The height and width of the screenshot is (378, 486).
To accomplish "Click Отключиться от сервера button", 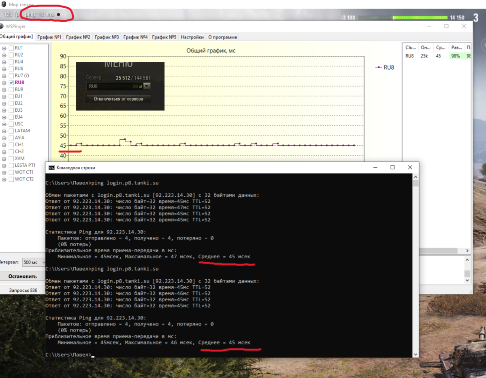I will (118, 99).
